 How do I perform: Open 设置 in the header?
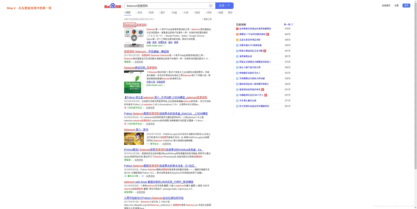396,5
